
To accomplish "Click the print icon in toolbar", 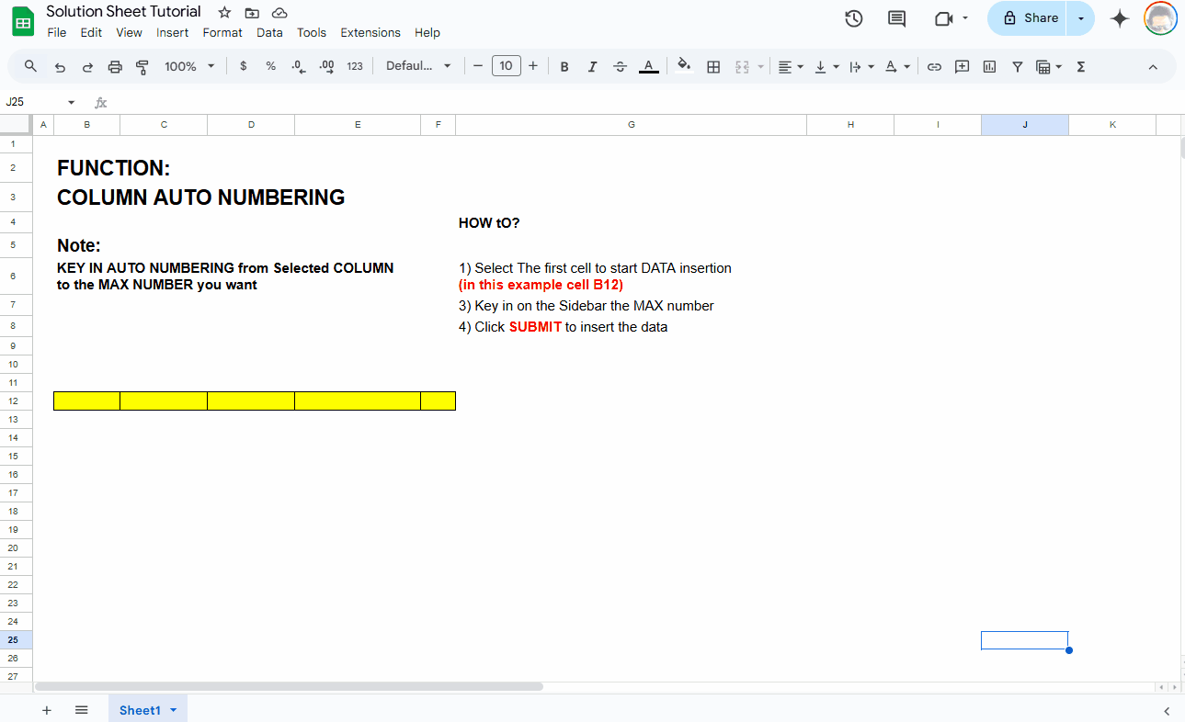I will click(115, 66).
